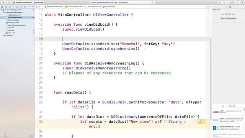Collapse the PersistentDataLesson1 project root
This screenshot has height=138, width=245.
coord(2,10)
